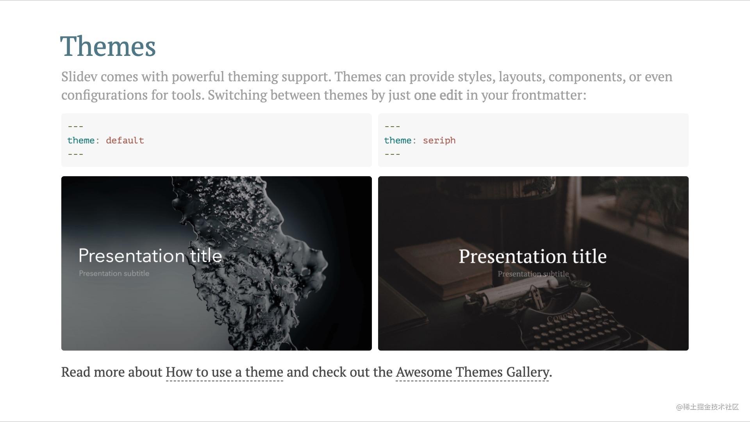Open the 'How to use a theme' link
The image size is (750, 422).
click(224, 372)
